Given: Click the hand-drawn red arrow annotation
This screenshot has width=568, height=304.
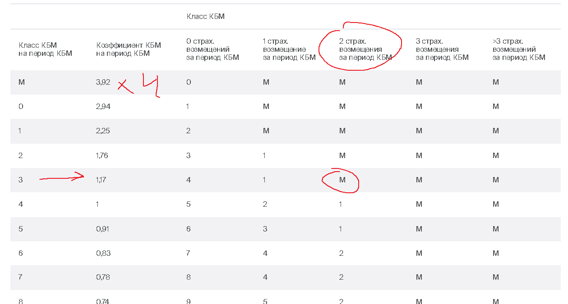Looking at the screenshot, I should click(x=62, y=178).
